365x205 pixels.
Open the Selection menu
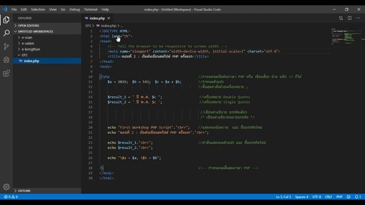38,10
